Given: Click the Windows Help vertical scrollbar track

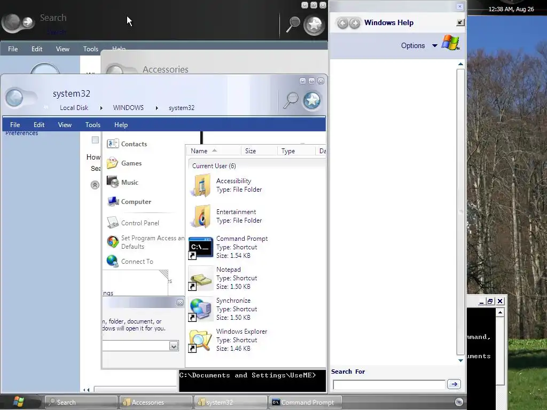Looking at the screenshot, I should [x=460, y=211].
